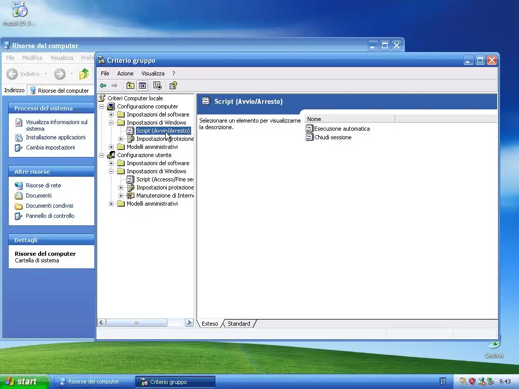Open Visualizza menu in Criterio gruppo
519x389 pixels.
[153, 73]
